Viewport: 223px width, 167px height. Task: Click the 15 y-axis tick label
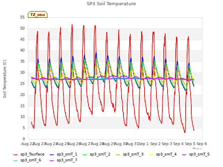coord(22,106)
